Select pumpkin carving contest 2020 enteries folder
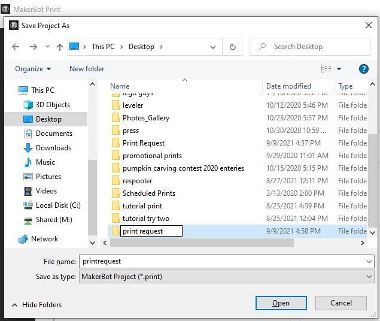The width and height of the screenshot is (380, 321). click(183, 168)
